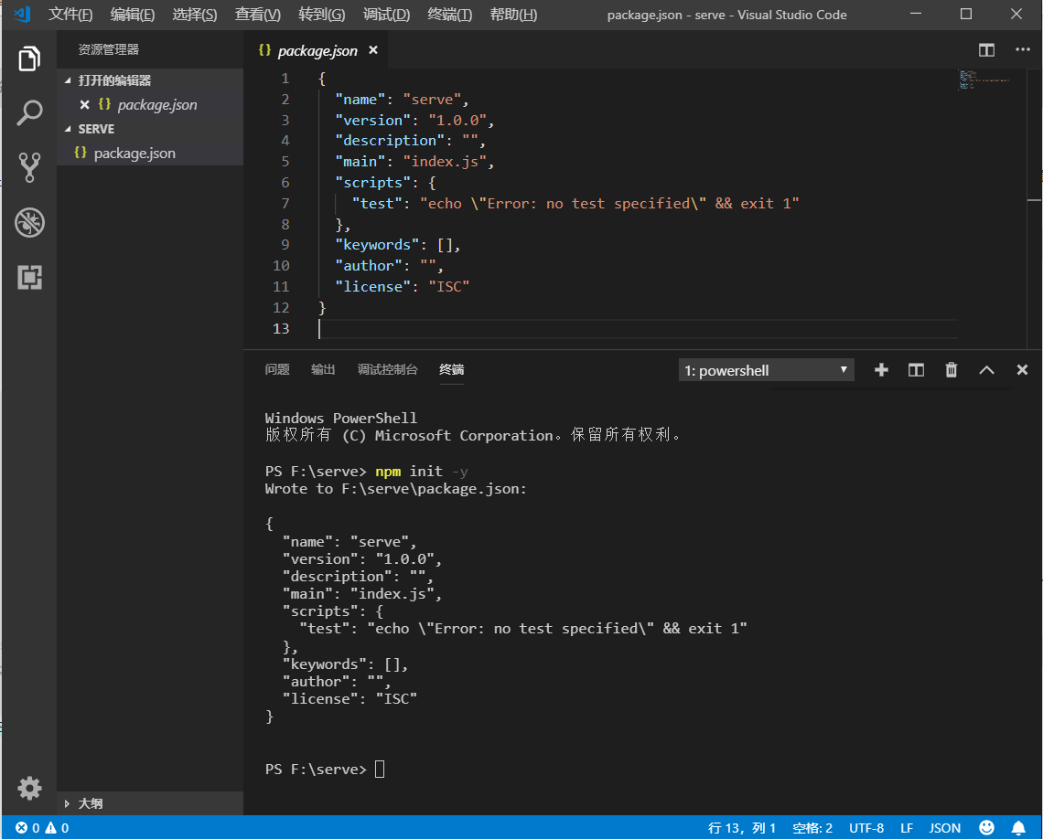The image size is (1043, 839).
Task: Split the editor to the right
Action: (986, 50)
